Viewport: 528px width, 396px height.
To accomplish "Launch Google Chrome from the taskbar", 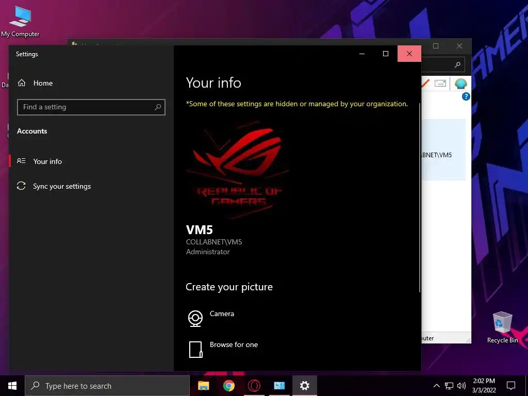I will [x=228, y=386].
